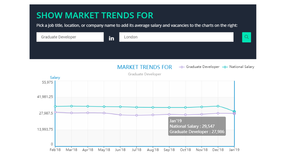283x163 pixels.
Task: Click the Feb'18 x-axis label
Action: tap(55, 150)
